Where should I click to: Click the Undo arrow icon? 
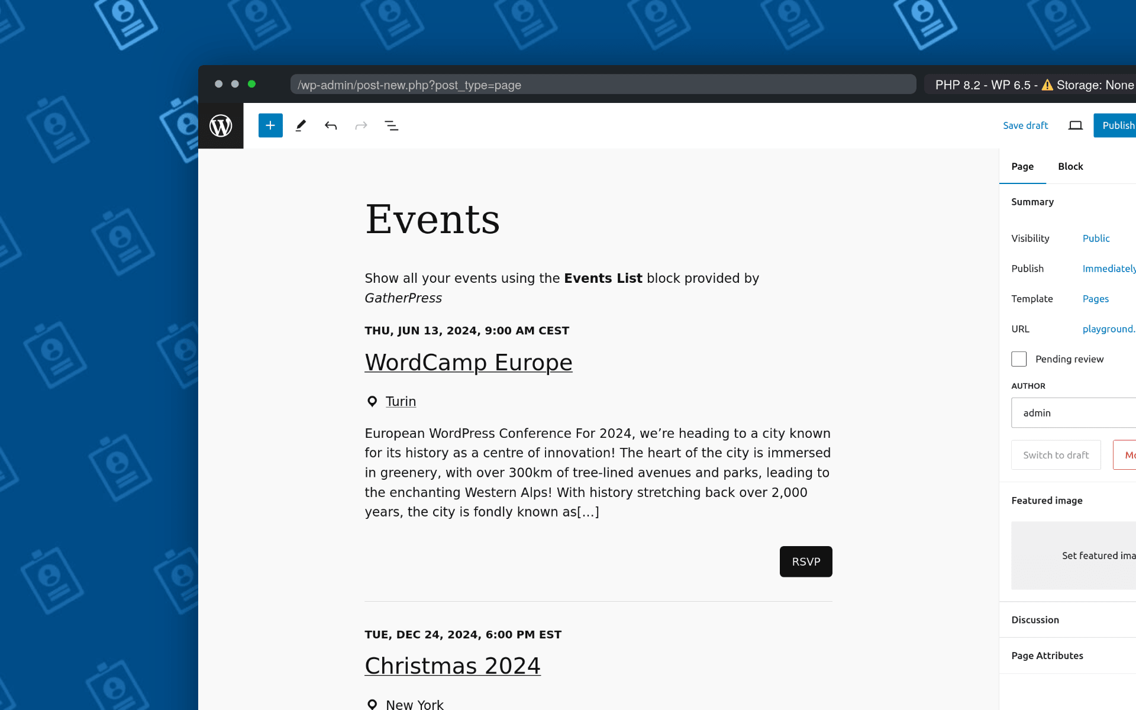[331, 125]
